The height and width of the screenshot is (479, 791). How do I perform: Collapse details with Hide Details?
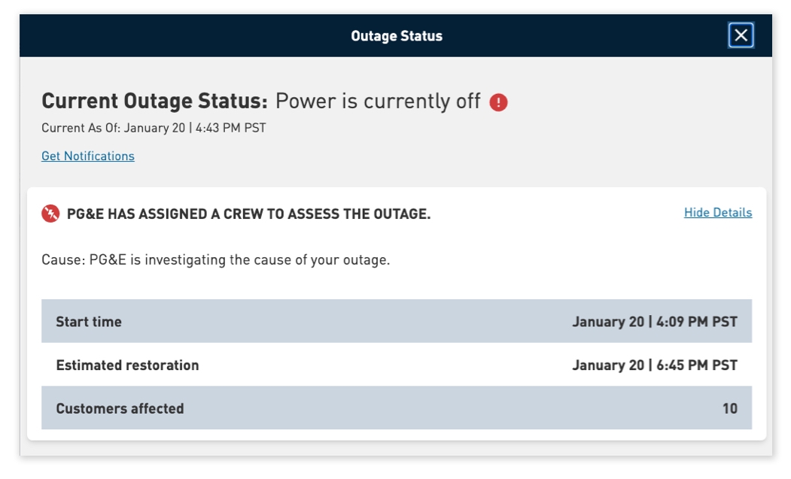point(717,213)
